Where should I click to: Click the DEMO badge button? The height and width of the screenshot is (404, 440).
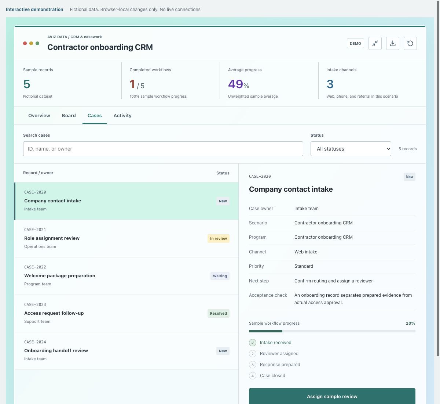355,43
